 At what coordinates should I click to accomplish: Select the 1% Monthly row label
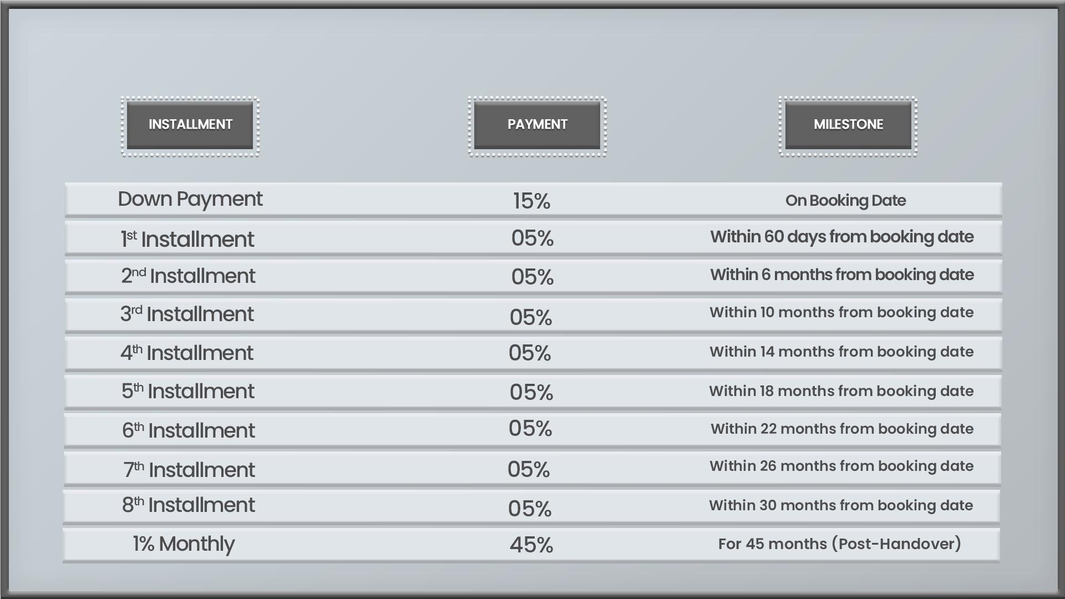pos(184,544)
